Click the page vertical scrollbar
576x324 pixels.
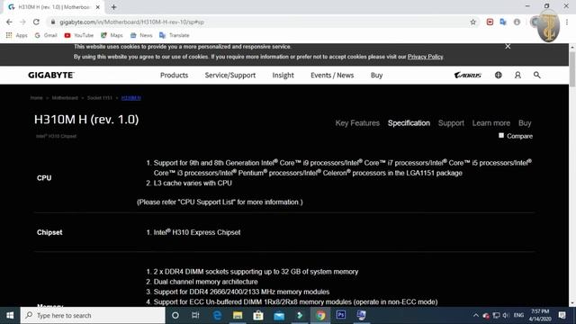tap(572, 69)
